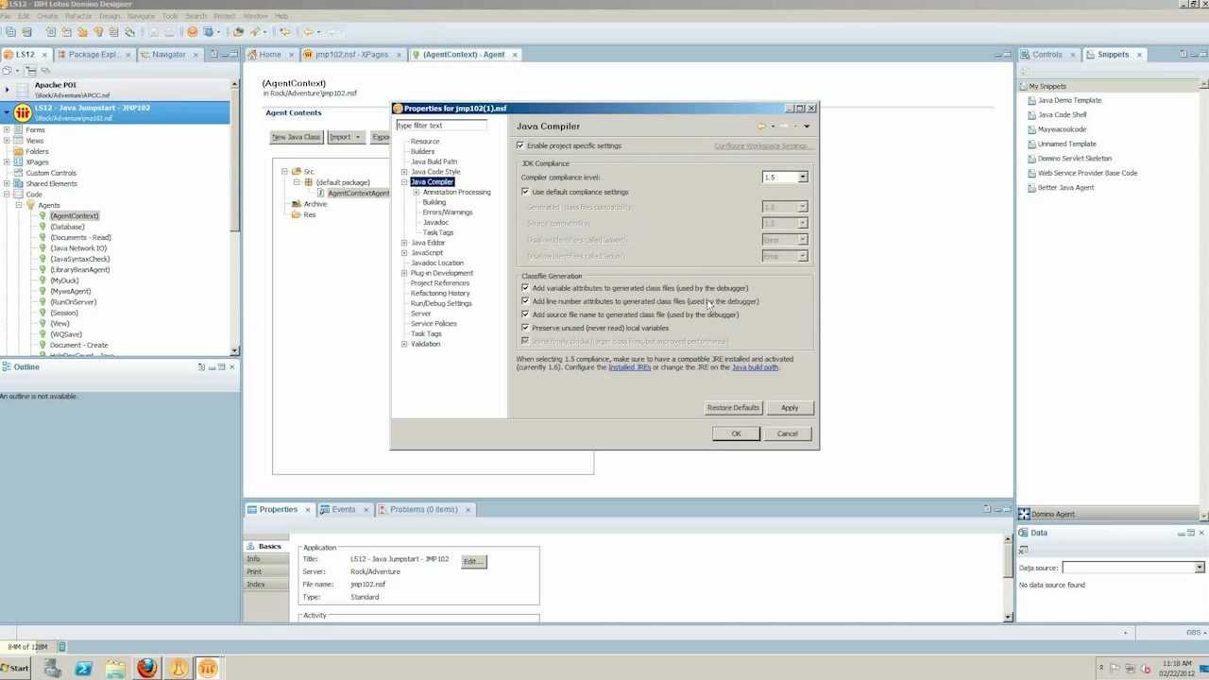Switch to Snippets tab

1113,55
